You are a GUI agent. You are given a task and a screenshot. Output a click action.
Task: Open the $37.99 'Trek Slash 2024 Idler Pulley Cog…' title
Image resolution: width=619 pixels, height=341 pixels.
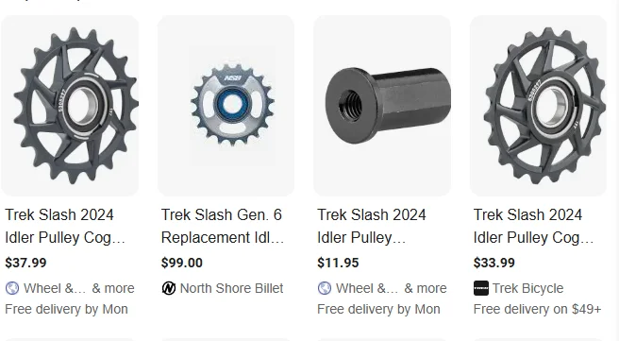coord(65,226)
